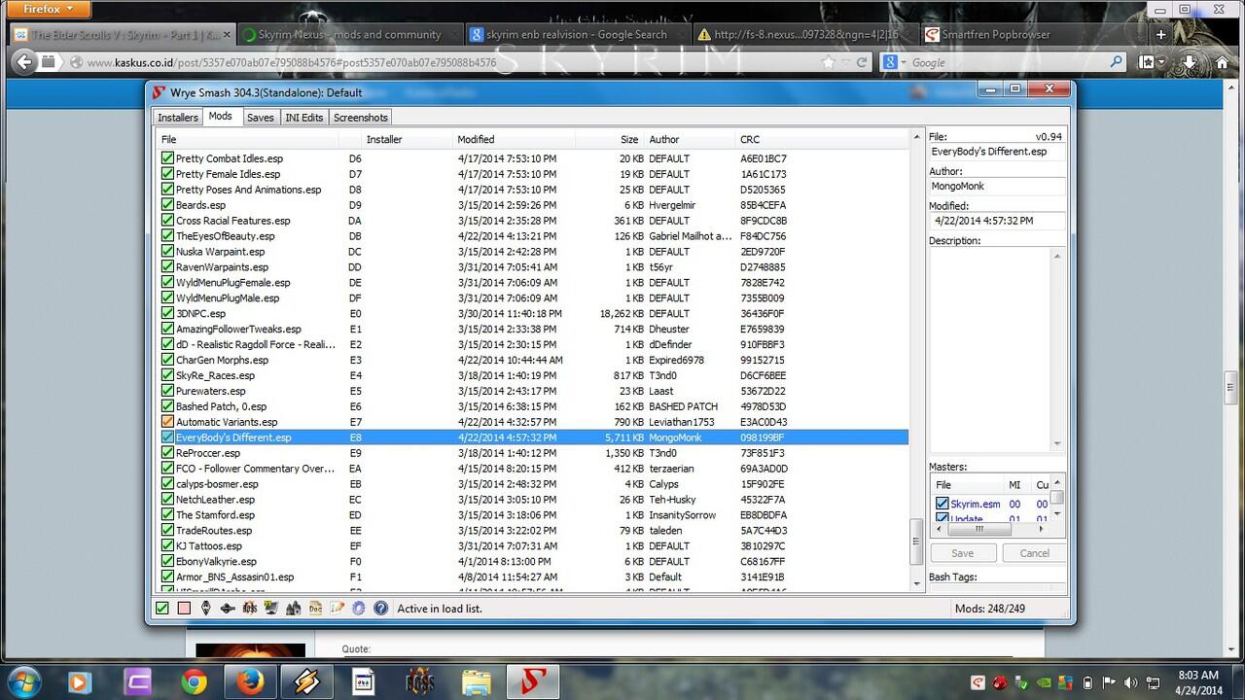Disable ReProccer.esp checkbox

pos(167,453)
